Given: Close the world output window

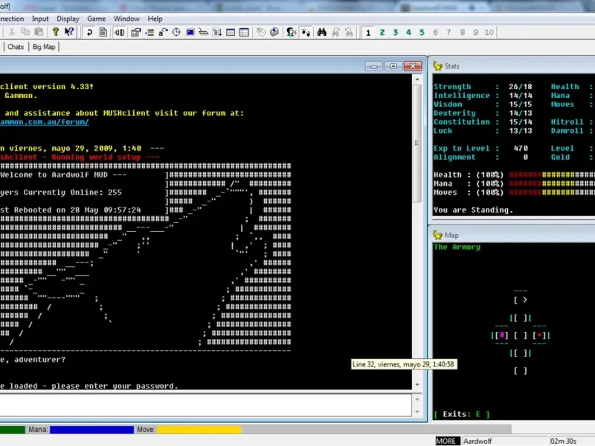Looking at the screenshot, I should (413, 66).
